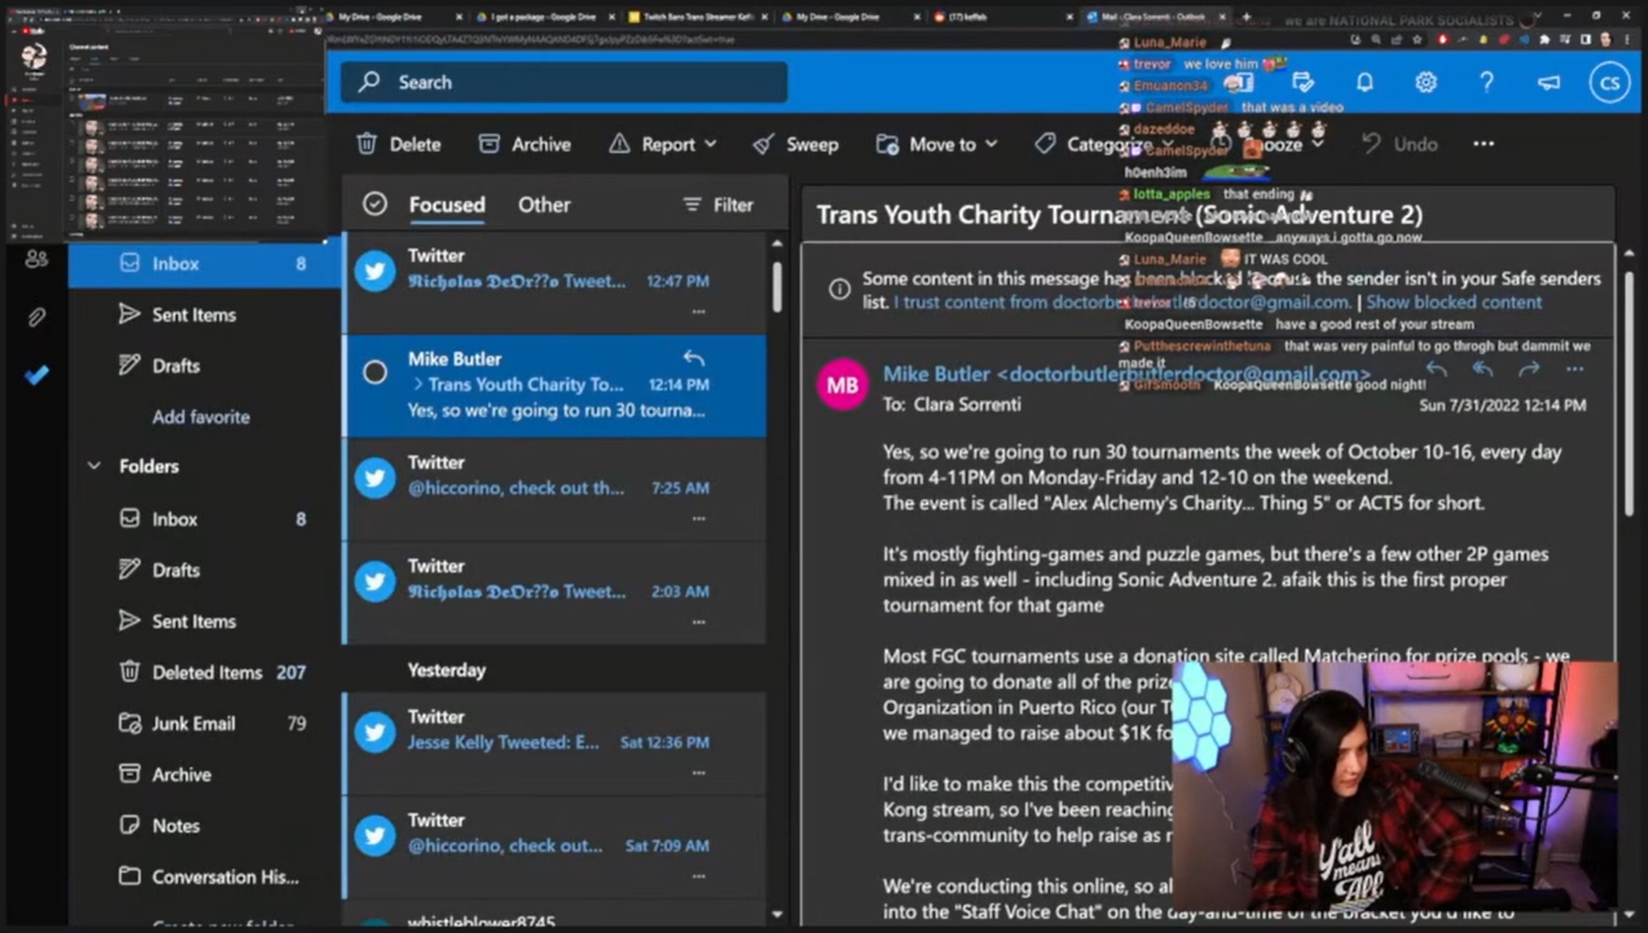Viewport: 1648px width, 933px height.
Task: Switch to the Focused tab
Action: 447,205
